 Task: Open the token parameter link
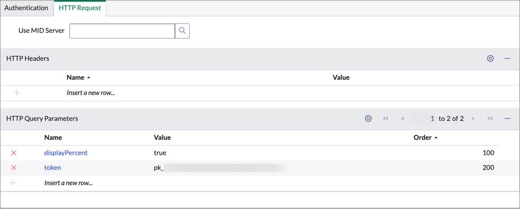53,168
